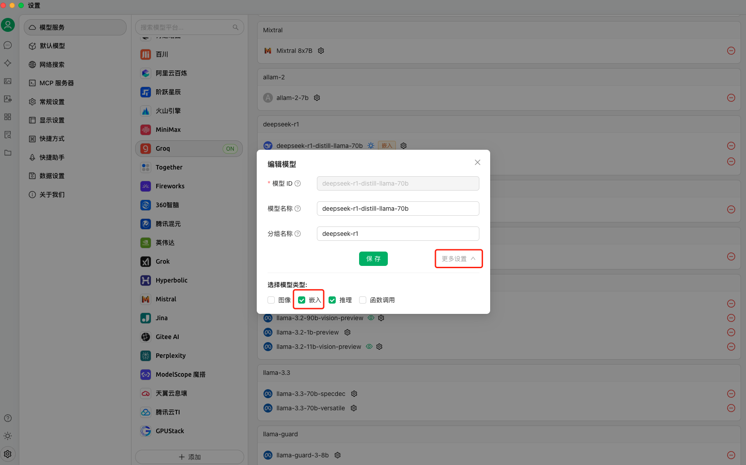The height and width of the screenshot is (465, 746).
Task: Switch to the MCP 服务器 section
Action: (56, 83)
